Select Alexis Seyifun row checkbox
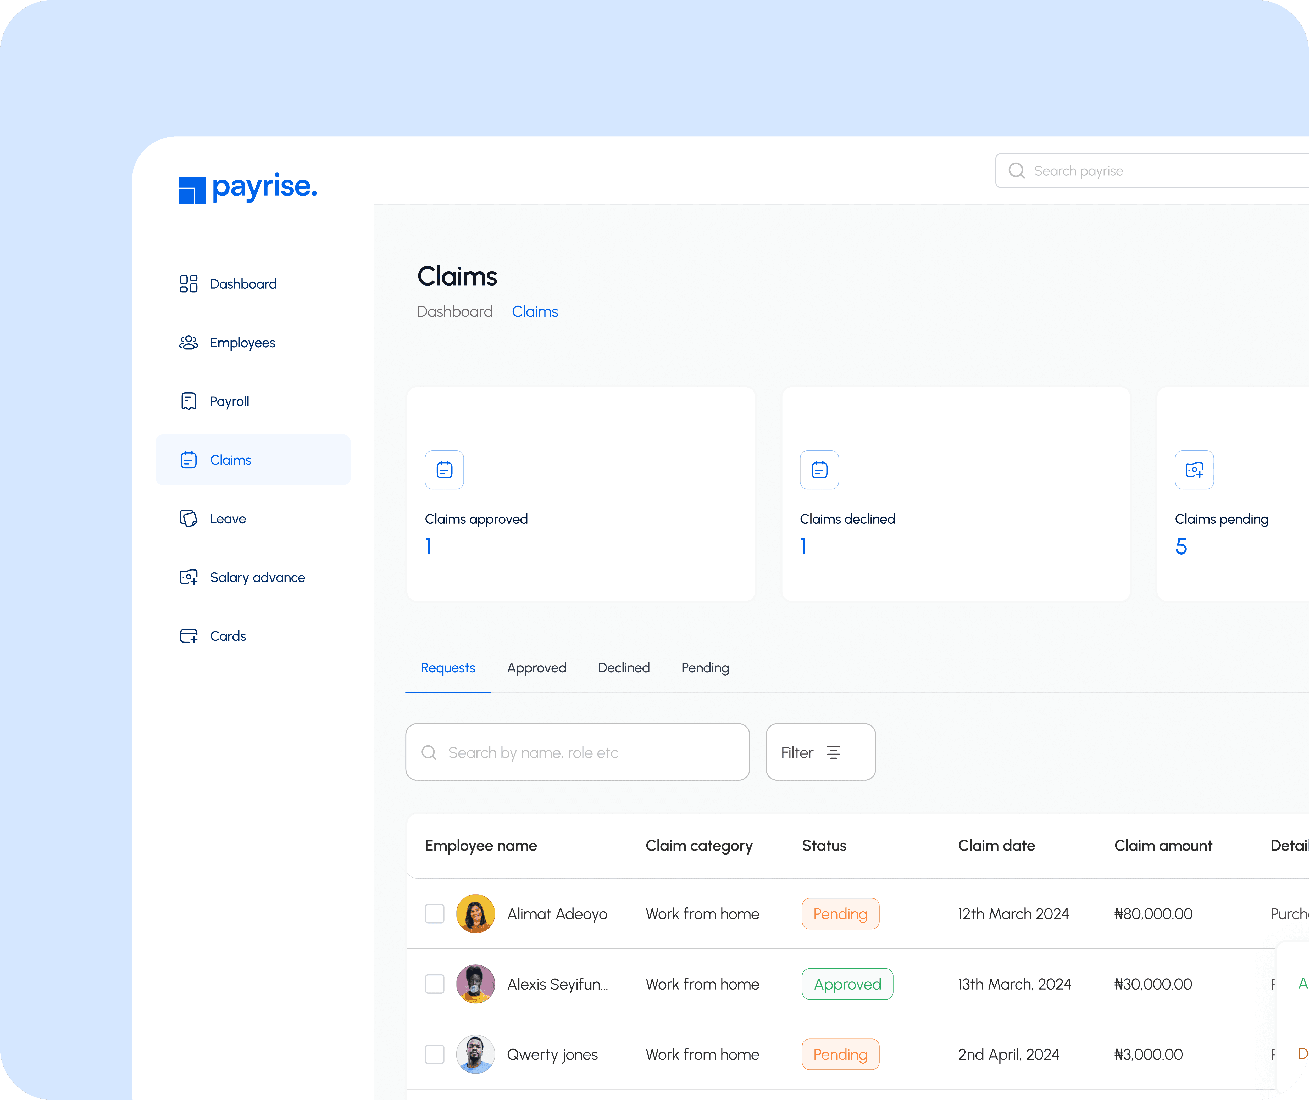Viewport: 1309px width, 1100px height. tap(434, 984)
